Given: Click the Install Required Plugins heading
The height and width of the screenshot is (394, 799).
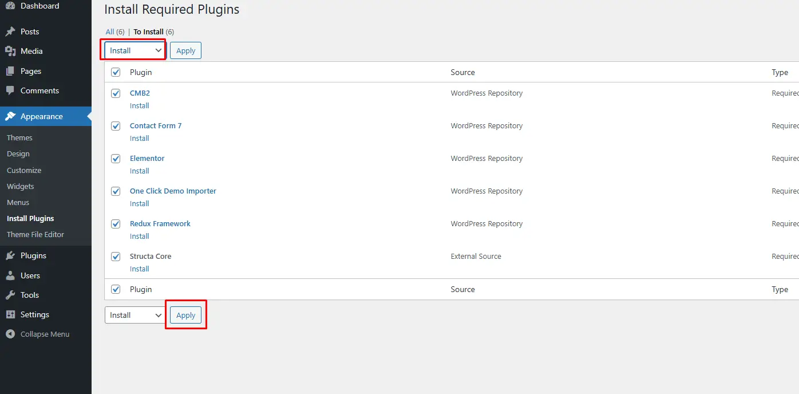Looking at the screenshot, I should 172,10.
